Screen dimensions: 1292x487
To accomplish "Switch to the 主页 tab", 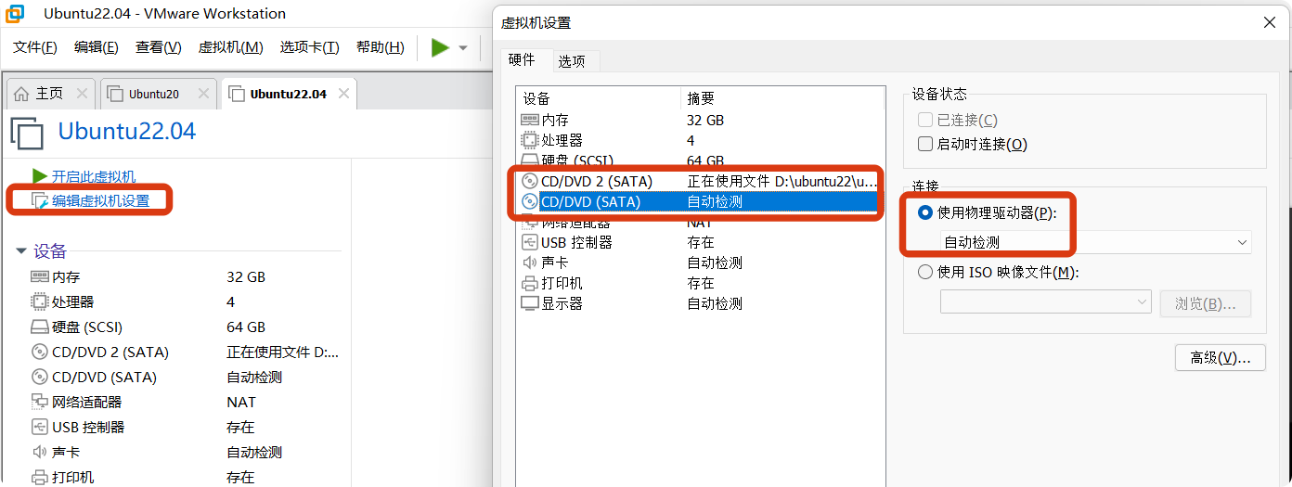I will click(x=51, y=94).
